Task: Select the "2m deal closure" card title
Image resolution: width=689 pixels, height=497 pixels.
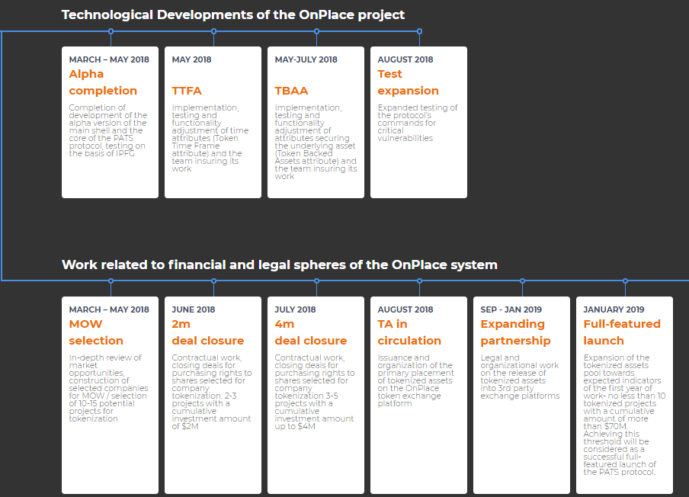Action: [x=208, y=332]
